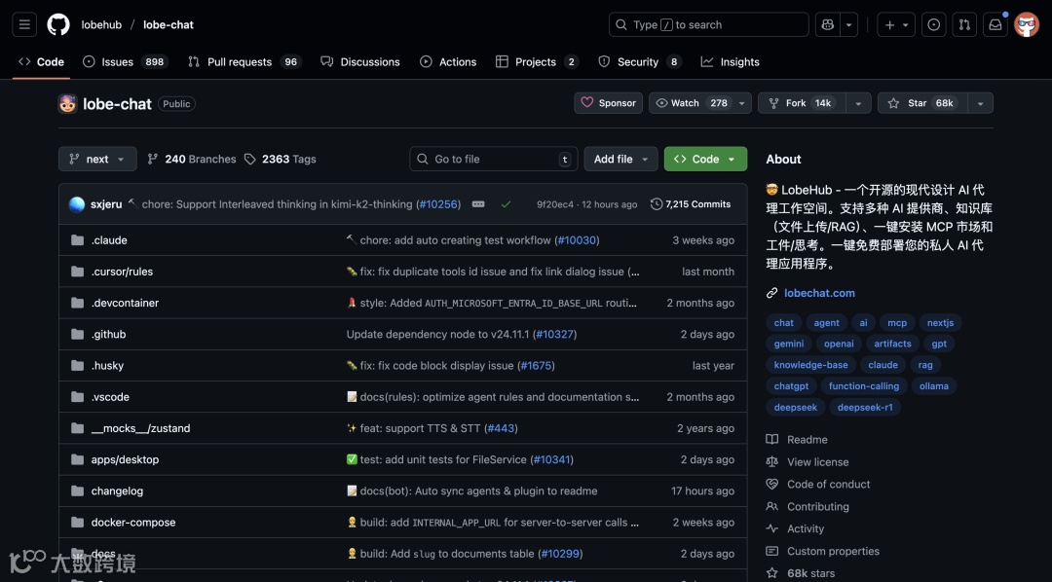
Task: Open the issues inbox circle icon
Action: tap(933, 24)
